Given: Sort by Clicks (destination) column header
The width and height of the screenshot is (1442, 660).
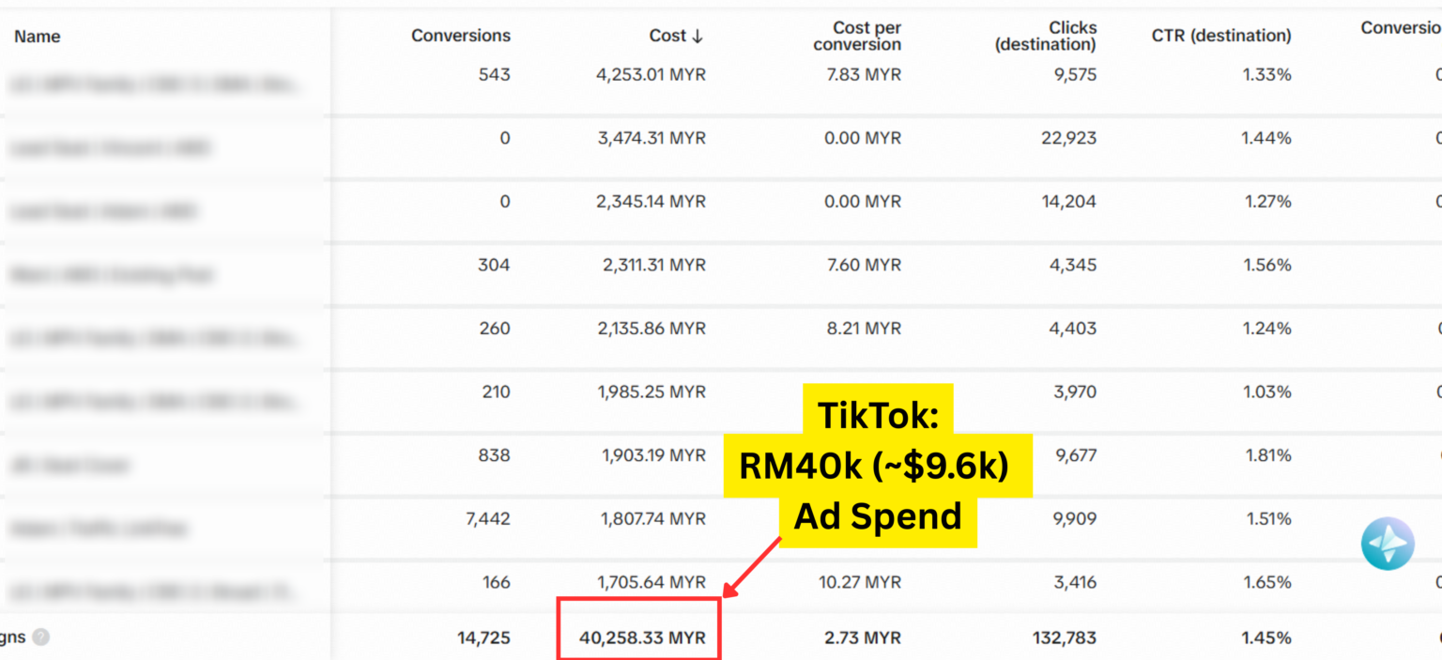Looking at the screenshot, I should tap(1045, 37).
